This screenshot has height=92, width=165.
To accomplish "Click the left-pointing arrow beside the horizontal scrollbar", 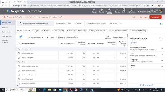I will click(17, 86).
